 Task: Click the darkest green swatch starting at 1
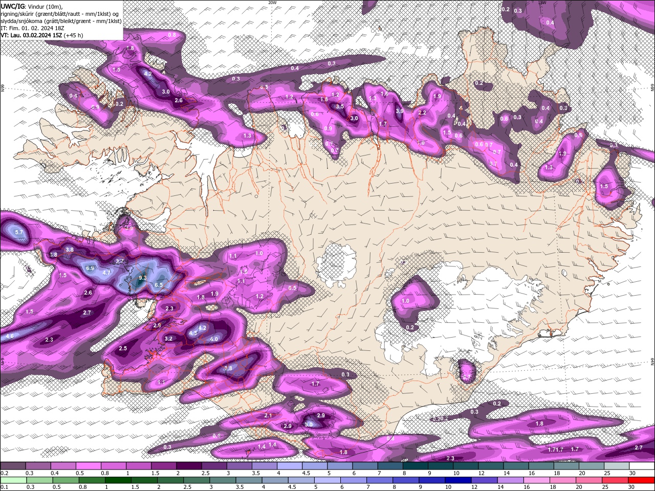(118, 480)
